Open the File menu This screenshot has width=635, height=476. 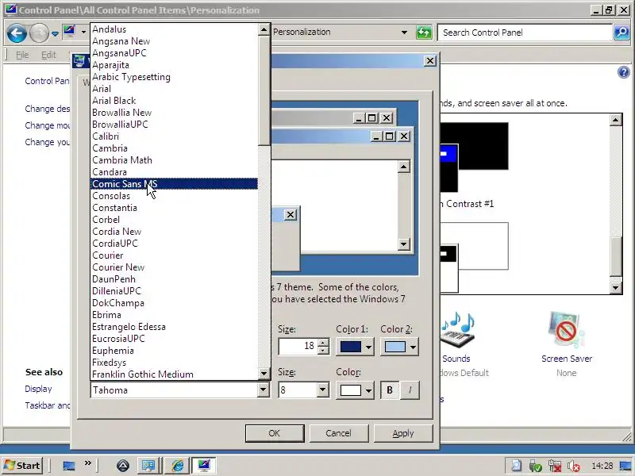point(22,55)
